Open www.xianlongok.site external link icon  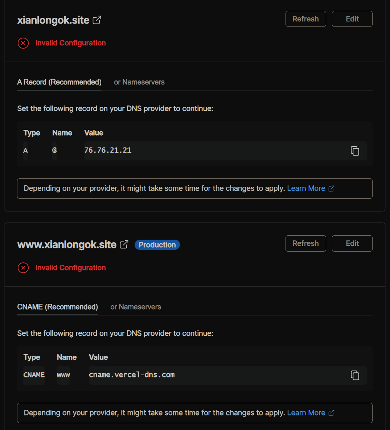click(x=124, y=244)
